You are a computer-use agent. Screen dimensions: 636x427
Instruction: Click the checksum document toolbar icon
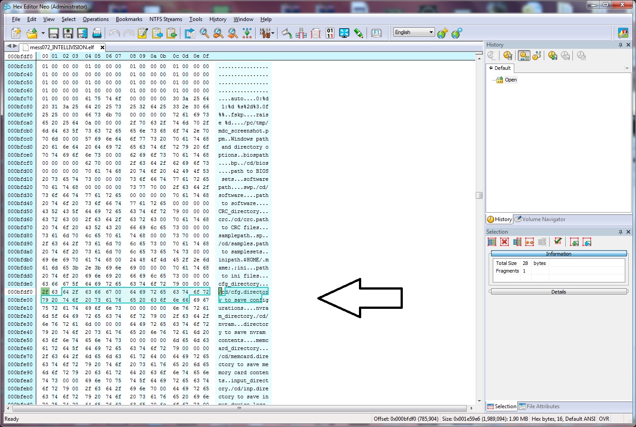[x=316, y=33]
